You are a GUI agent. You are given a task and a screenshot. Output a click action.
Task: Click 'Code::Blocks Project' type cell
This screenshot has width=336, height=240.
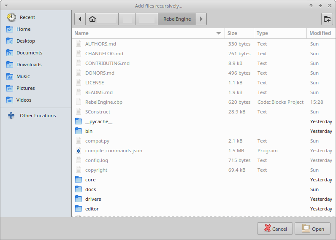[x=281, y=102]
